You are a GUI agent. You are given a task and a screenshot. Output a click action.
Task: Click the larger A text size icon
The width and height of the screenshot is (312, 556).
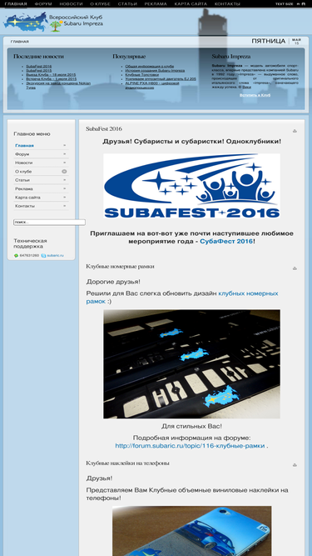point(303,4)
